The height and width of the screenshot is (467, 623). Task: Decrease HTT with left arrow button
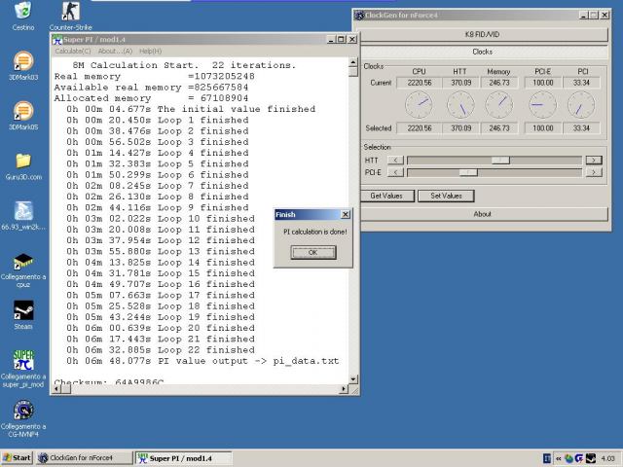395,160
